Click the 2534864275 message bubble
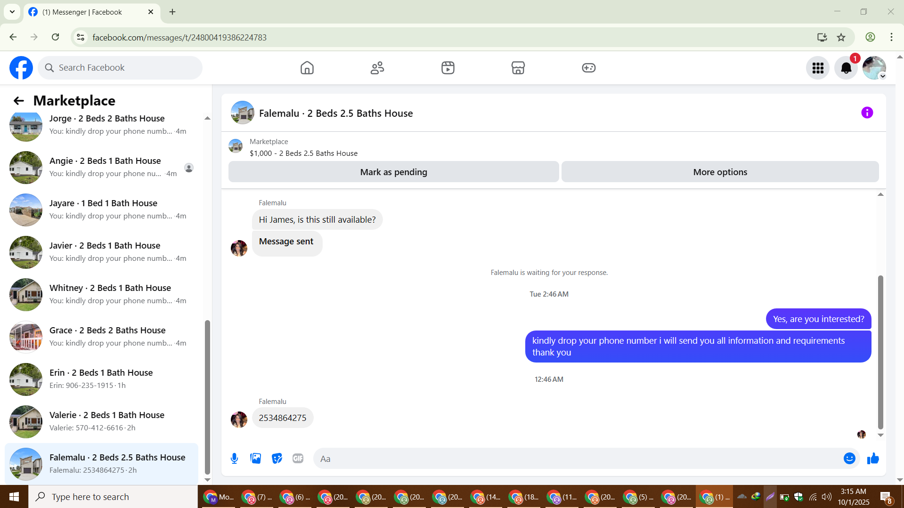The height and width of the screenshot is (508, 904). tap(283, 418)
